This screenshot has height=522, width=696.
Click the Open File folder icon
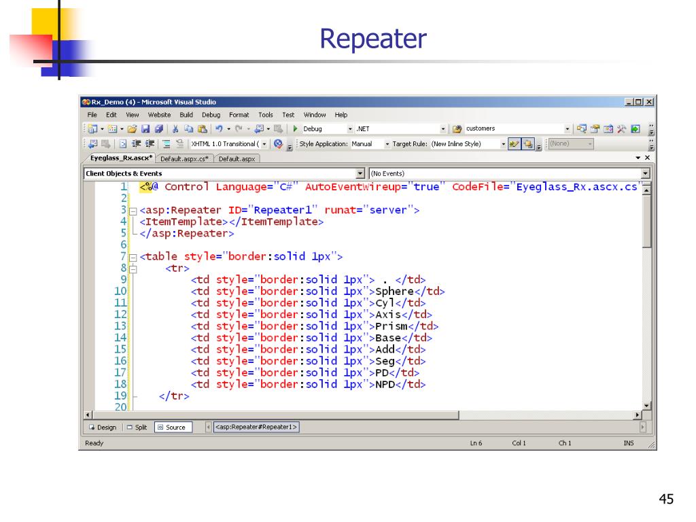click(x=132, y=128)
